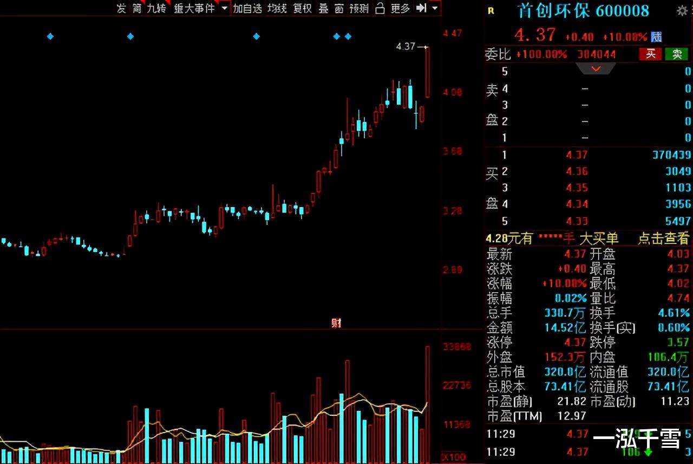The image size is (693, 464).
Task: Select the buy level 2 price 4.36
Action: point(577,171)
